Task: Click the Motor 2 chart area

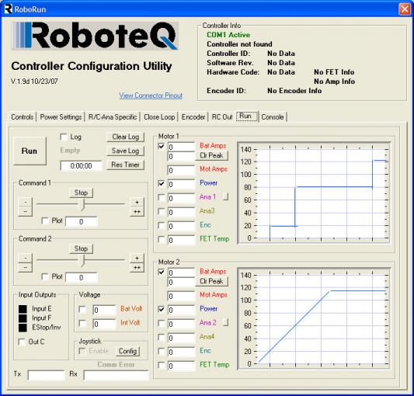Action: click(314, 318)
